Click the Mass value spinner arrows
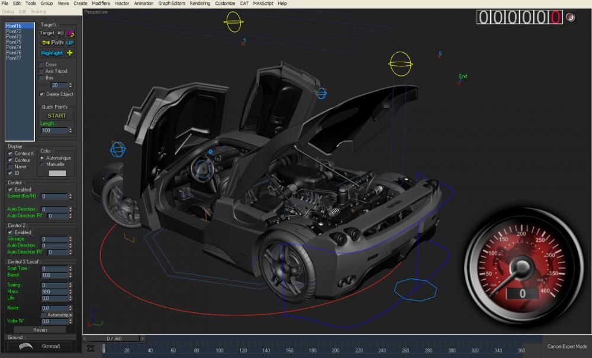The width and height of the screenshot is (592, 358). click(70, 292)
